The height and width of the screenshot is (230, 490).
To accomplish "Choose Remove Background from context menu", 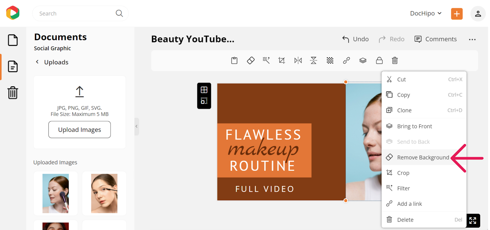I will 423,157.
